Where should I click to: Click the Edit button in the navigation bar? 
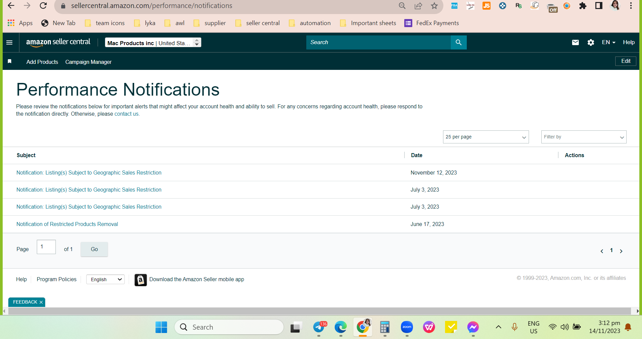[626, 61]
